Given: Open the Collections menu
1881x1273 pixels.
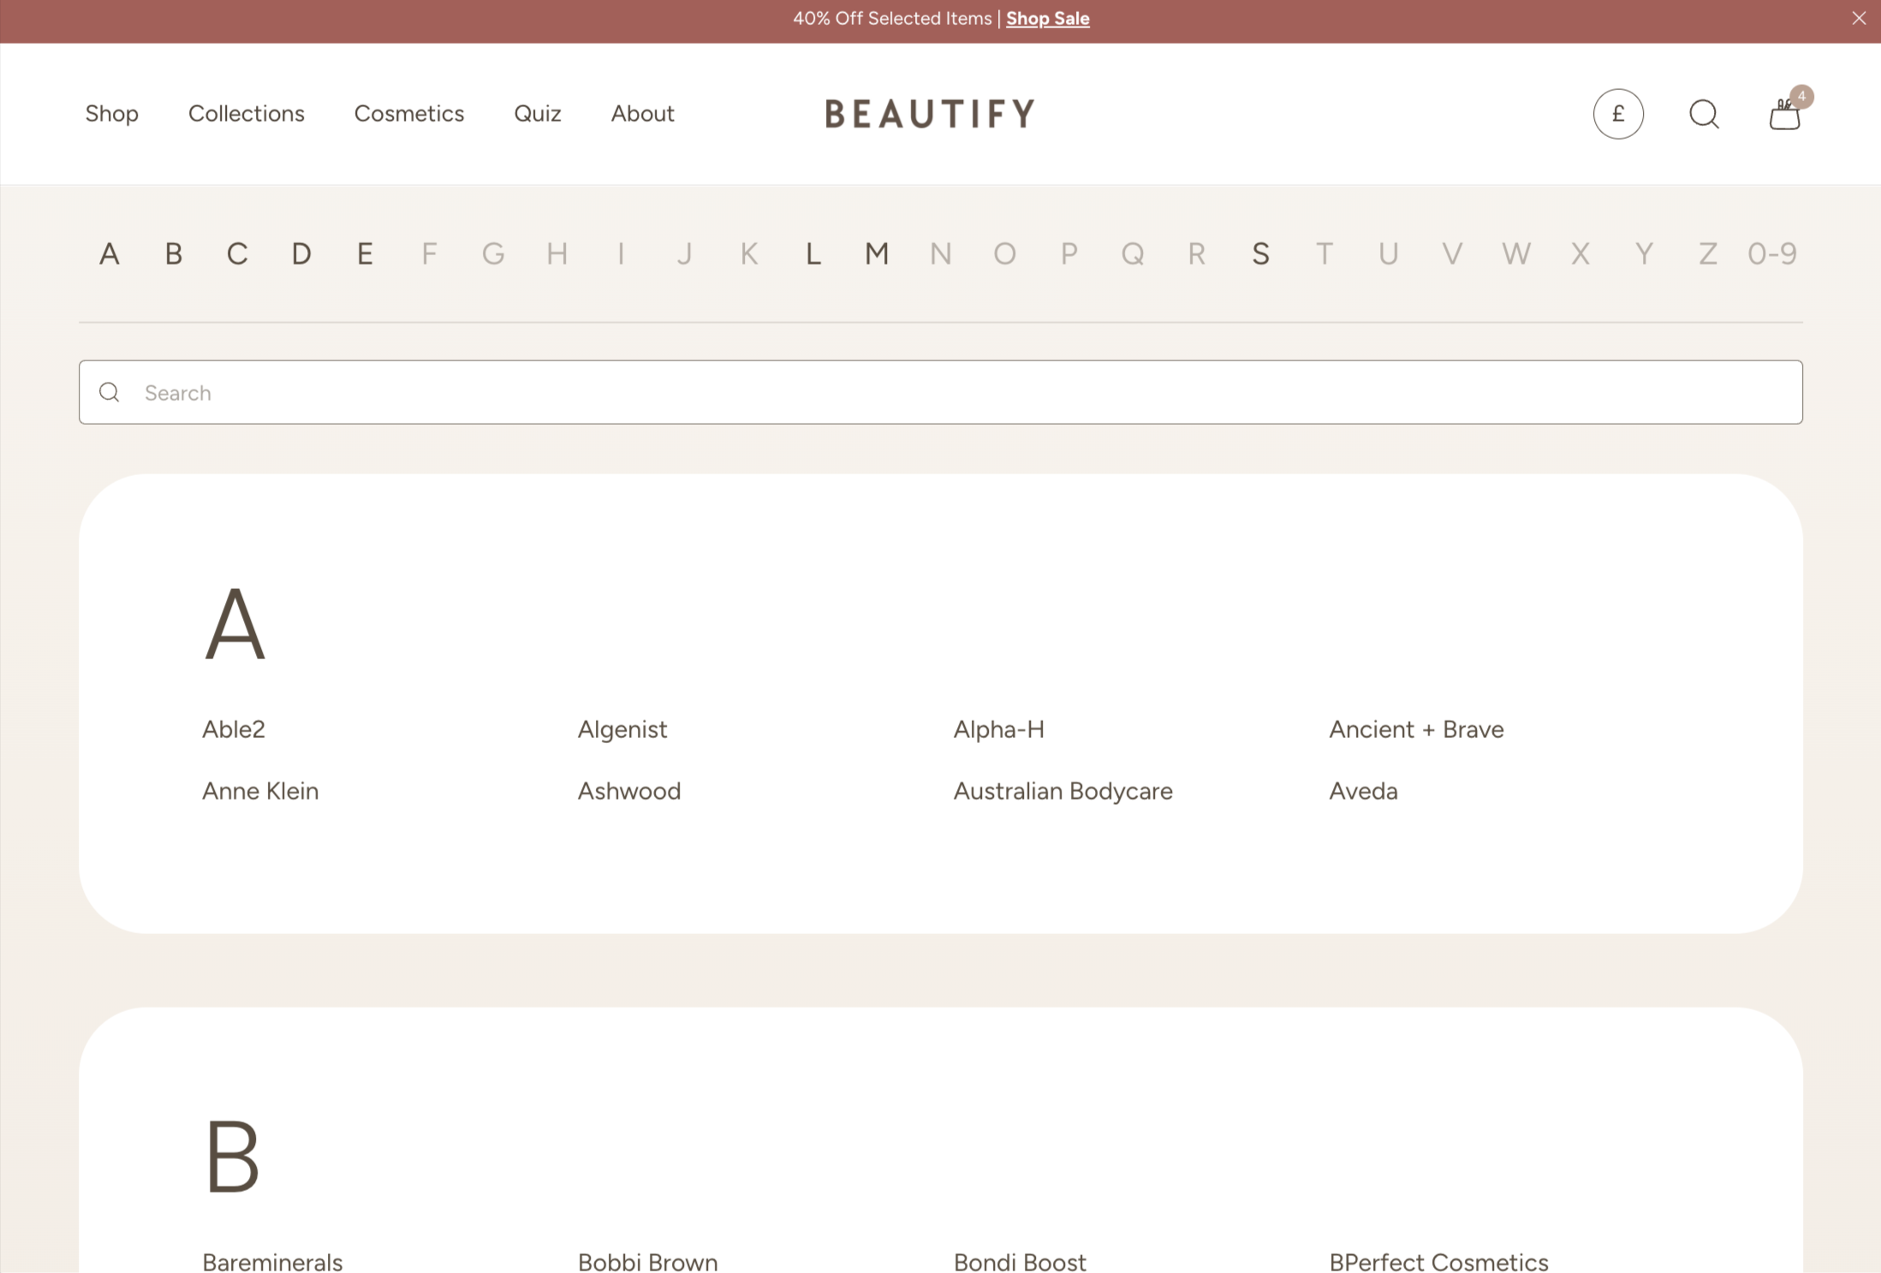Looking at the screenshot, I should pyautogui.click(x=247, y=113).
